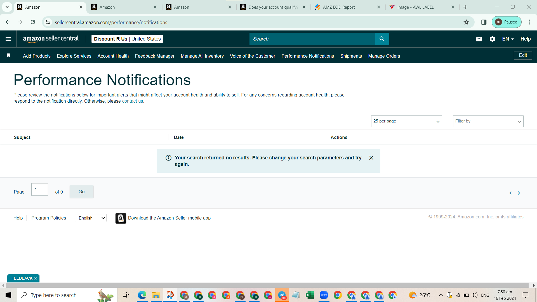
Task: Open the browser side panel
Action: pos(484,22)
